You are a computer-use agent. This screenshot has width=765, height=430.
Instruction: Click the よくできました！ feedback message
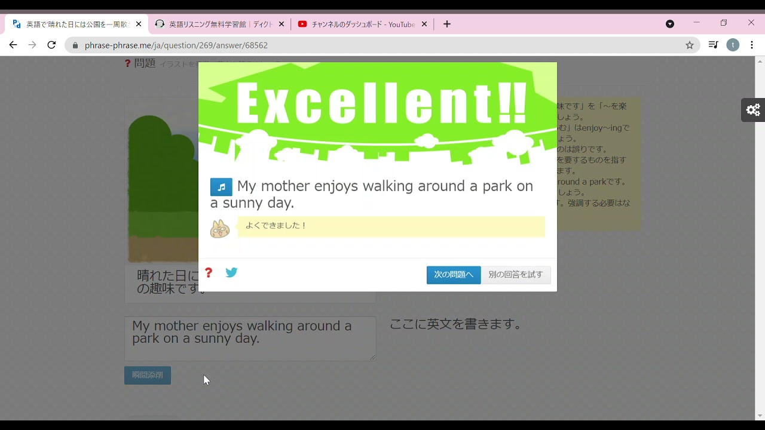point(391,226)
